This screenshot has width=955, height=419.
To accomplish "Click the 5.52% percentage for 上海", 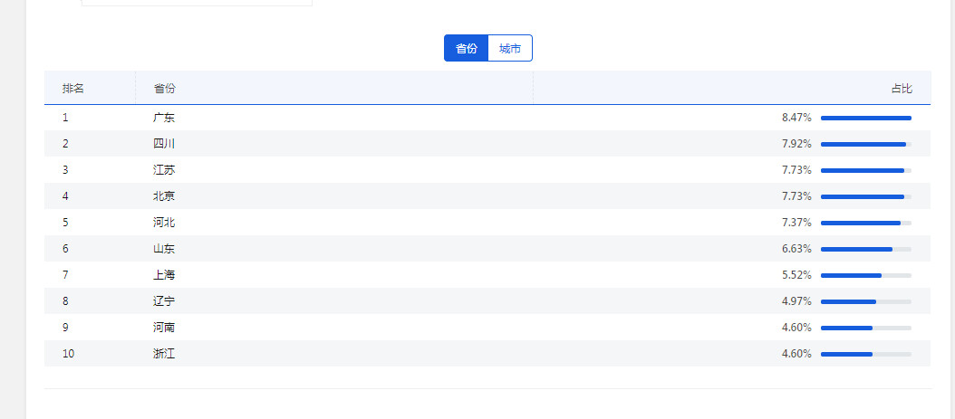I will 796,275.
